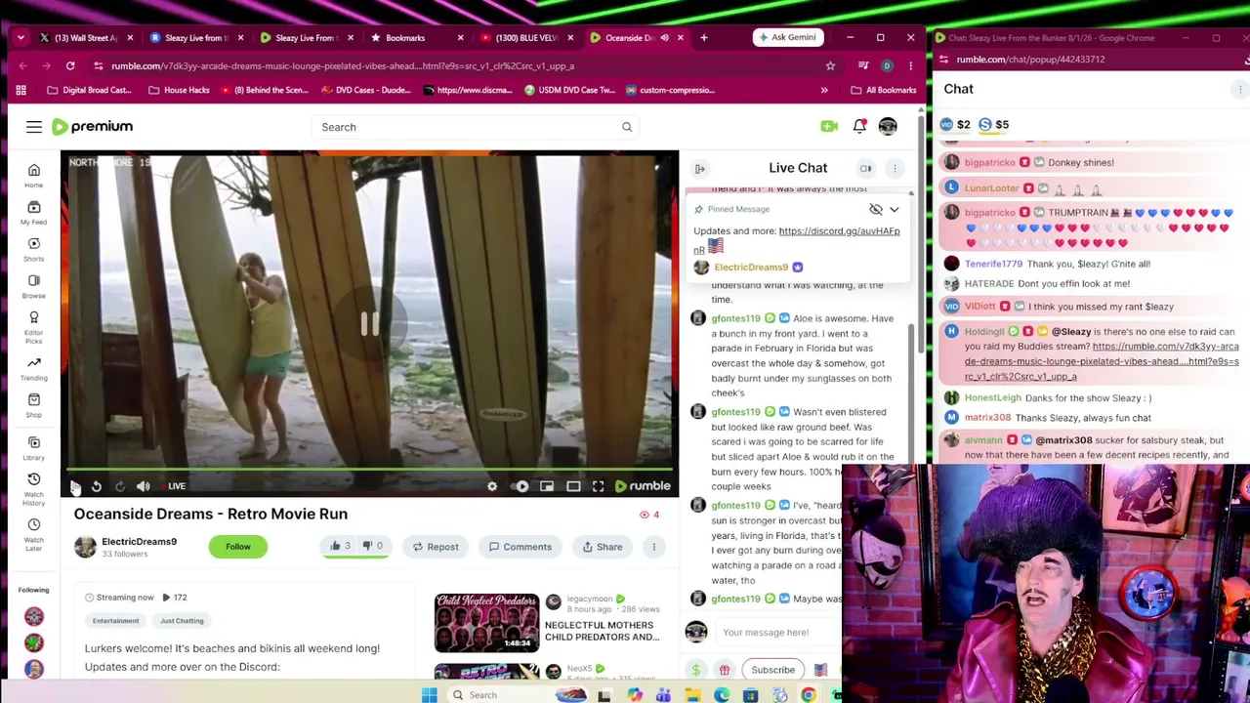The width and height of the screenshot is (1250, 703).
Task: Rewind the video player
Action: (x=97, y=486)
